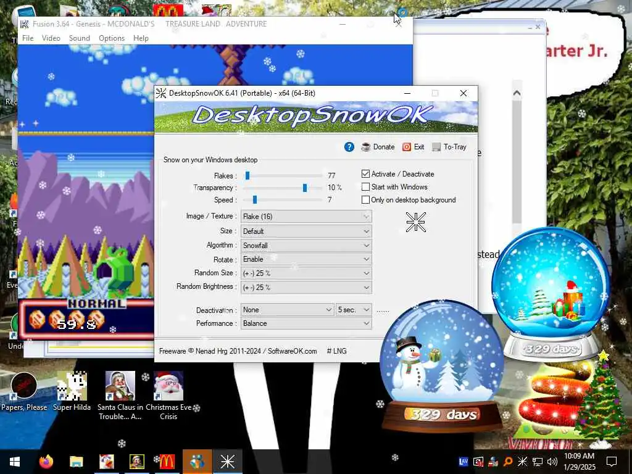Open the network tray icon

pyautogui.click(x=538, y=462)
